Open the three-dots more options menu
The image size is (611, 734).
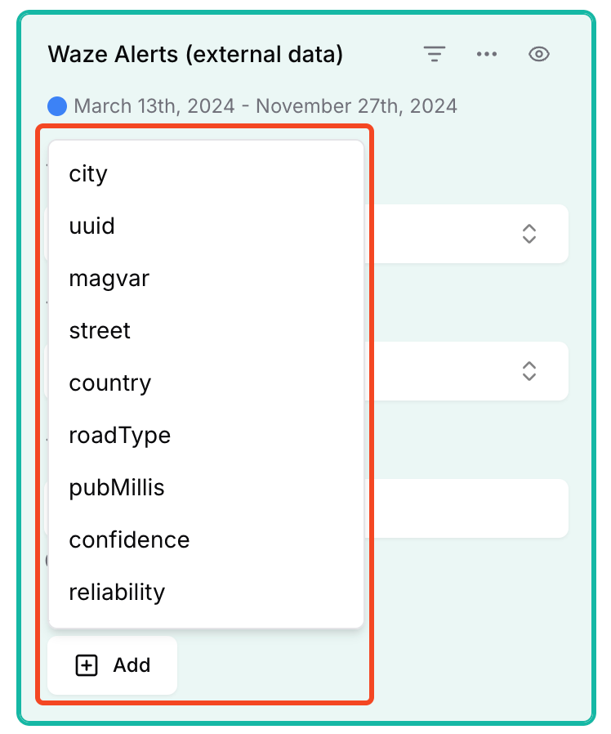[x=487, y=54]
